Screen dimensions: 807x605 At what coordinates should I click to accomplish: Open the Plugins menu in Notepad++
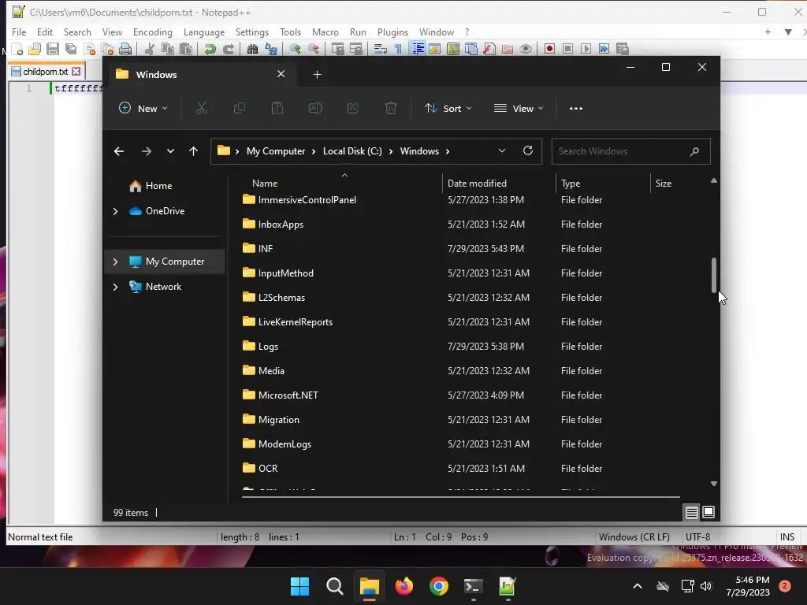tap(392, 32)
